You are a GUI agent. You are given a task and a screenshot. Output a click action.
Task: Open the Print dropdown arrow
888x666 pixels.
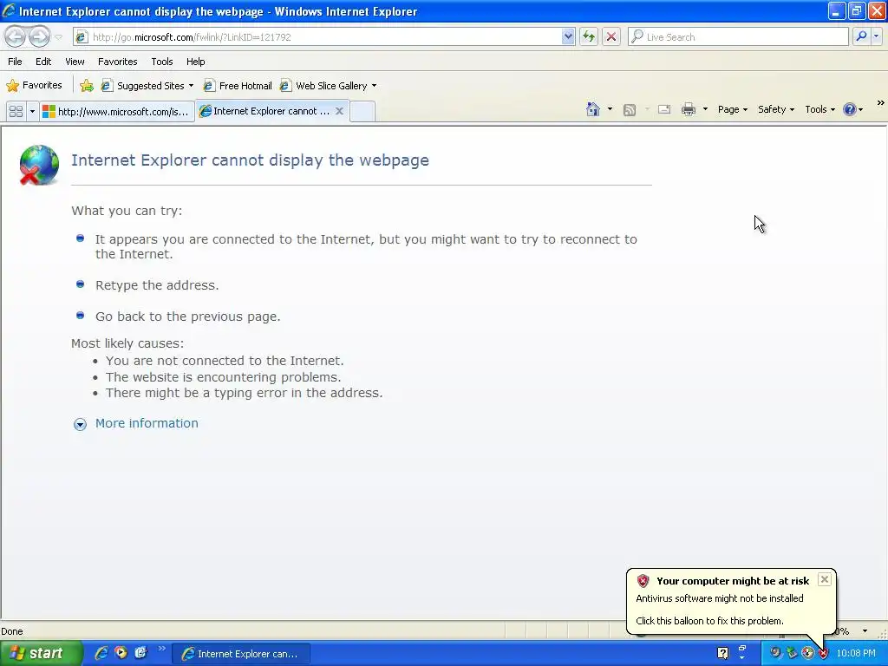pos(705,109)
